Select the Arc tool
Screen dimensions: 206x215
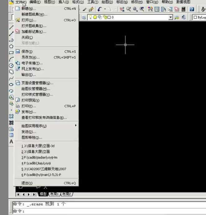(11, 59)
